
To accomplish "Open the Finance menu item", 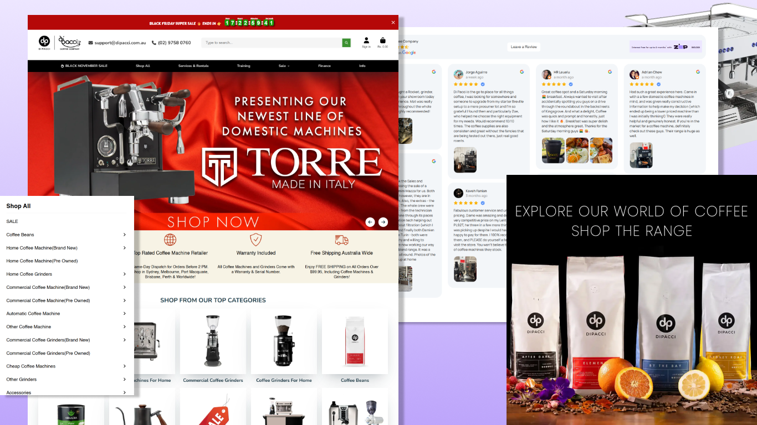I will click(x=324, y=66).
